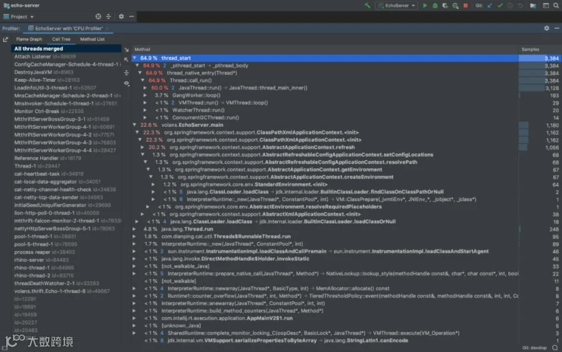Expand the java.lang.Thread.run node
Viewport: 562px width, 352px height.
(134, 229)
